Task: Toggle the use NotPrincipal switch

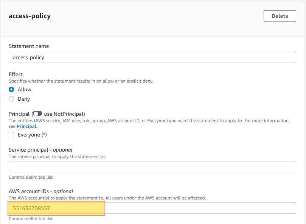Action: 37,114
